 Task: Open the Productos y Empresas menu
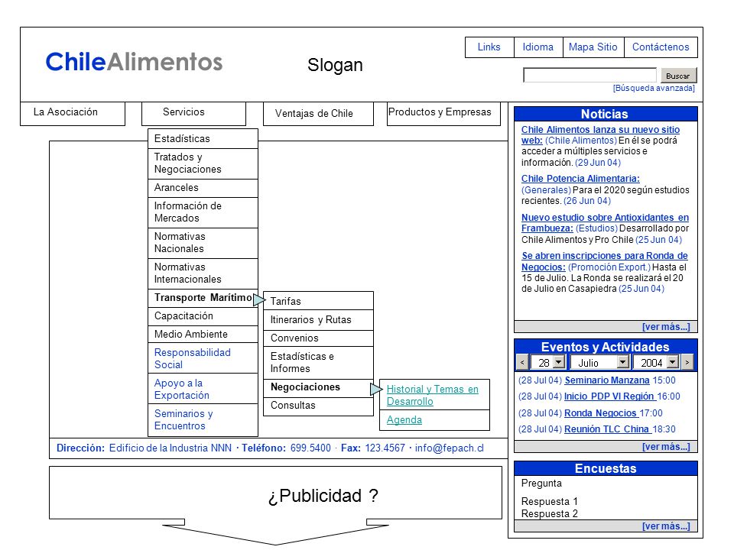tap(443, 114)
